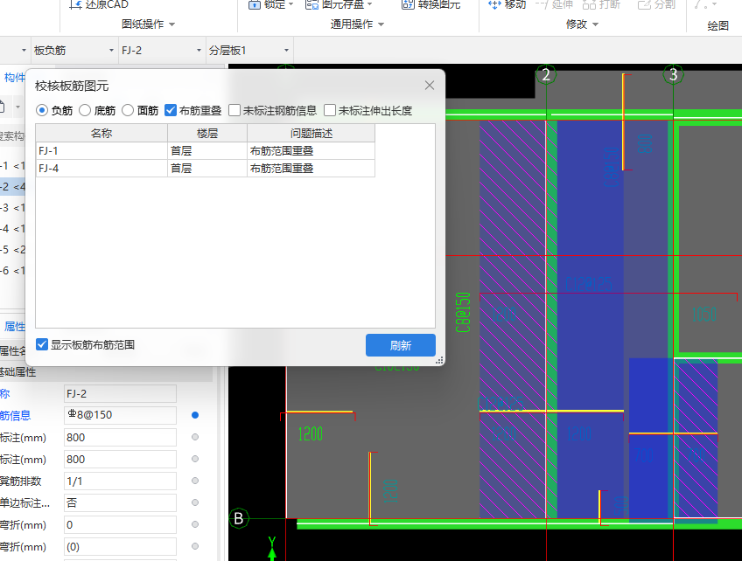This screenshot has height=561, width=742.
Task: Click the 延伸 extend tool
Action: pyautogui.click(x=554, y=4)
